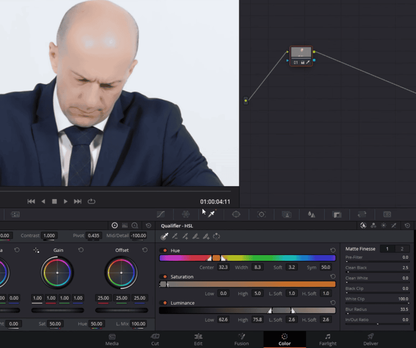Switch to Log wheels mode
The width and height of the screenshot is (416, 348).
pos(135,226)
